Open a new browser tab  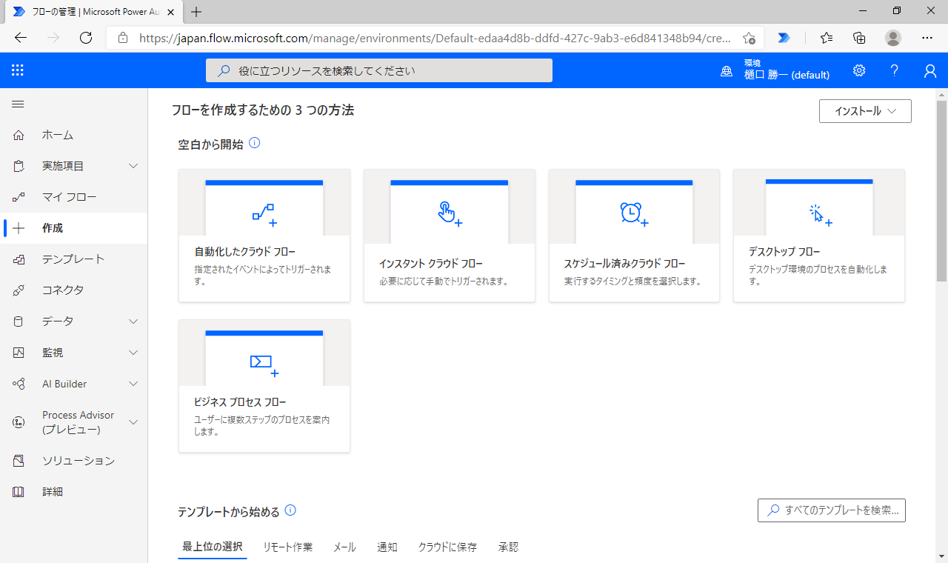(196, 12)
